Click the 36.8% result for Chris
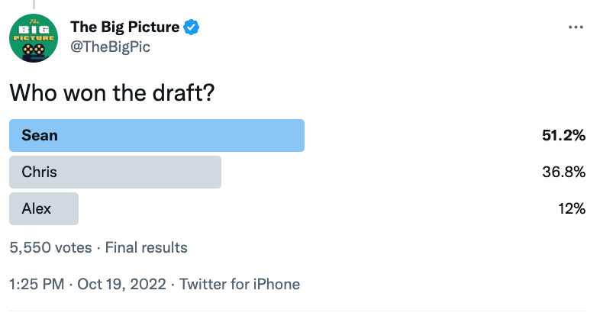 563,173
